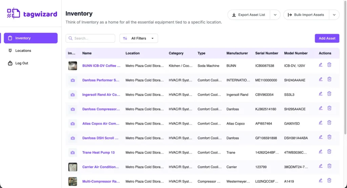Delete the Atlas Copco Air asset
This screenshot has width=347, height=188.
click(x=329, y=123)
